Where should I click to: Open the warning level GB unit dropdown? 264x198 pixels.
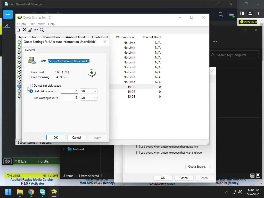89,98
